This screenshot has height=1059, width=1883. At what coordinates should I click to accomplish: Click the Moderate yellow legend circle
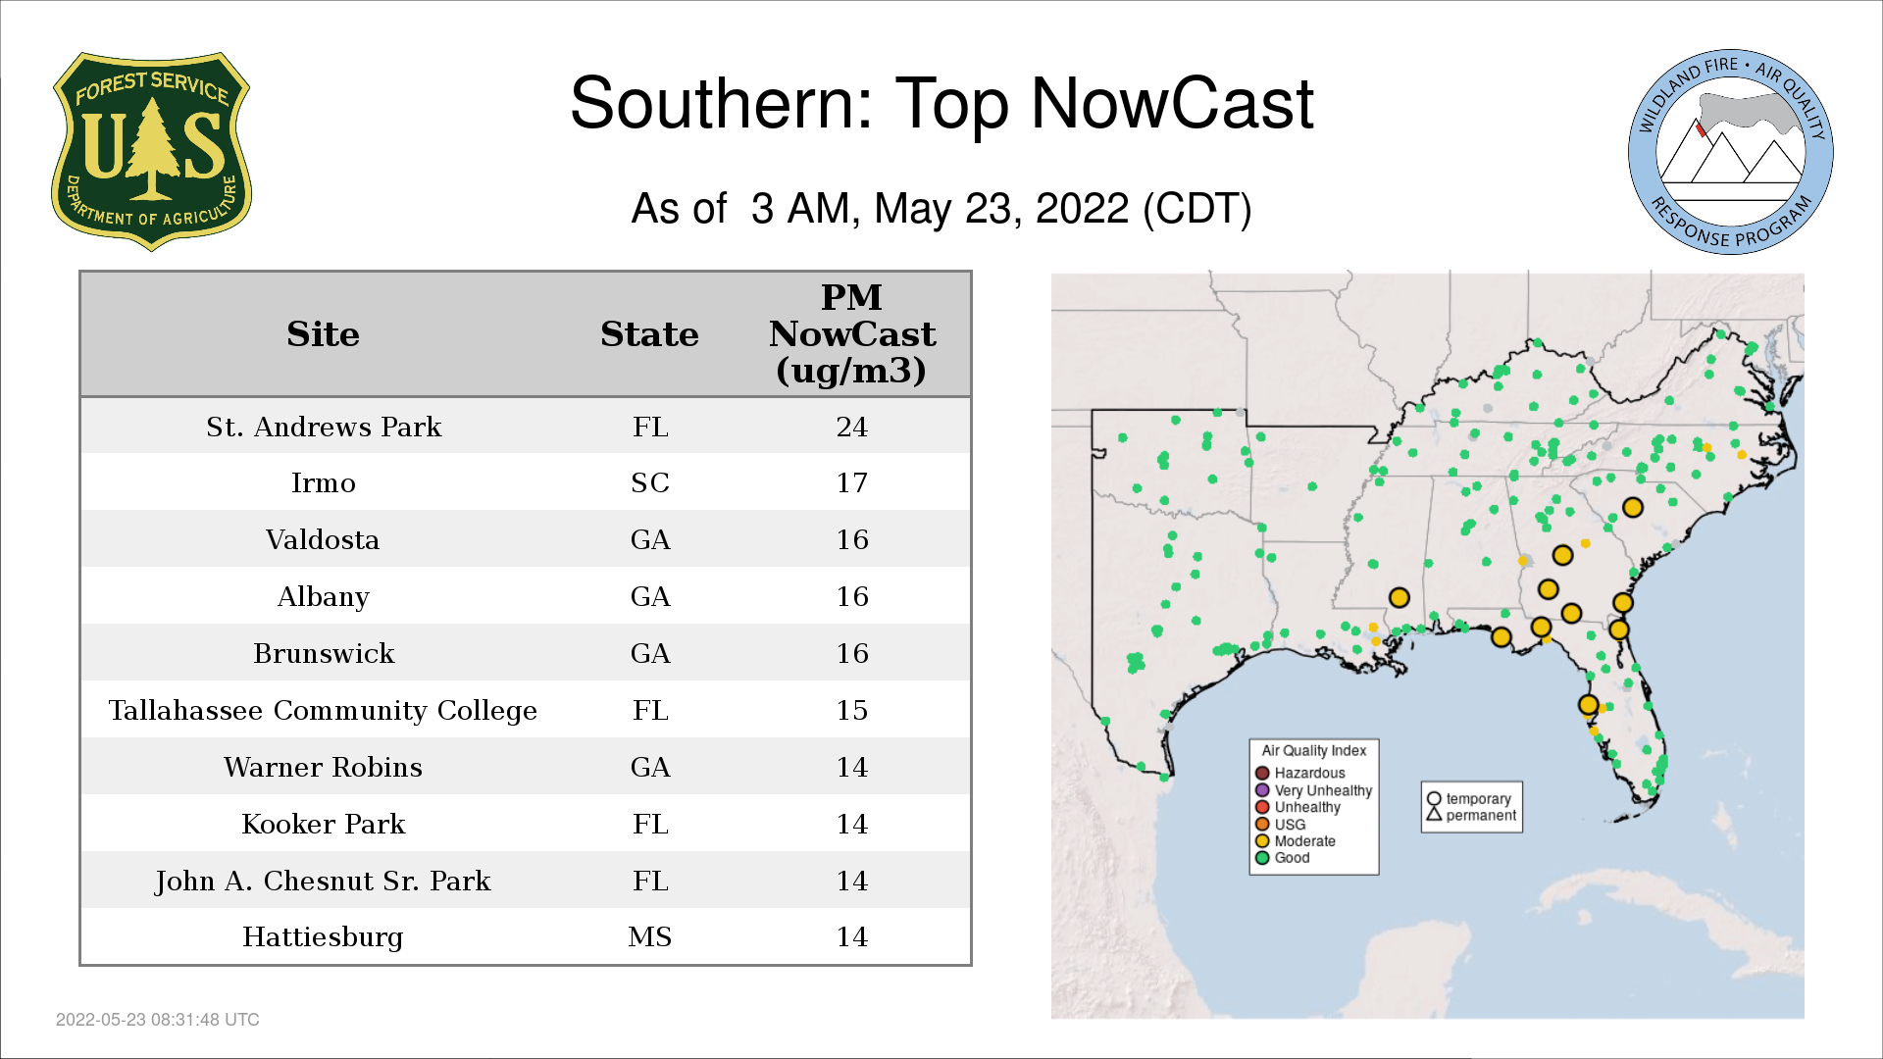coord(1262,841)
